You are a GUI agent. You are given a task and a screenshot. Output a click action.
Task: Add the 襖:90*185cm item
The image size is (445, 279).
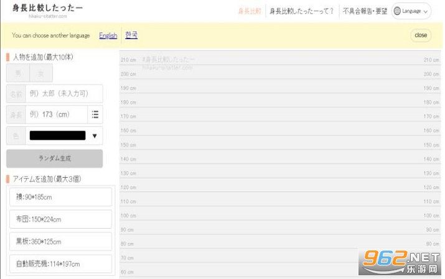click(60, 197)
